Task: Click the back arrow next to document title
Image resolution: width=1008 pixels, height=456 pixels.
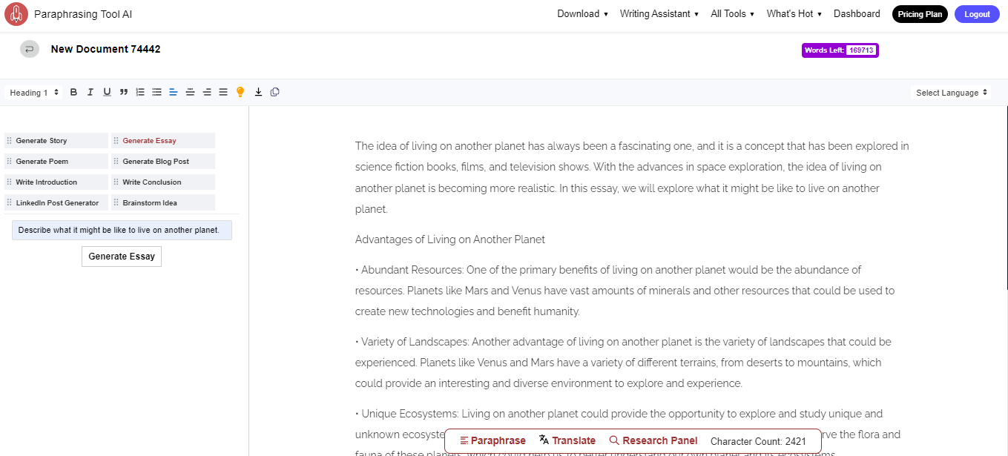Action: [30, 49]
